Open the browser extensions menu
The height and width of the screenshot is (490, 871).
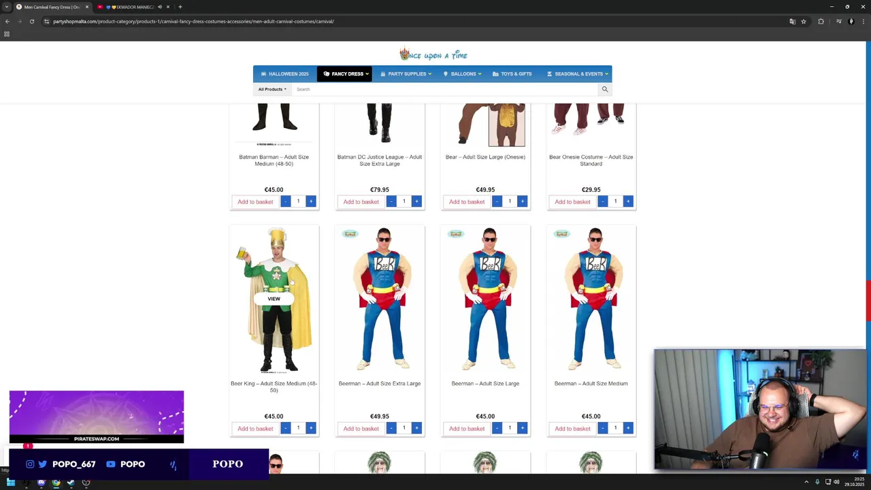tap(821, 21)
